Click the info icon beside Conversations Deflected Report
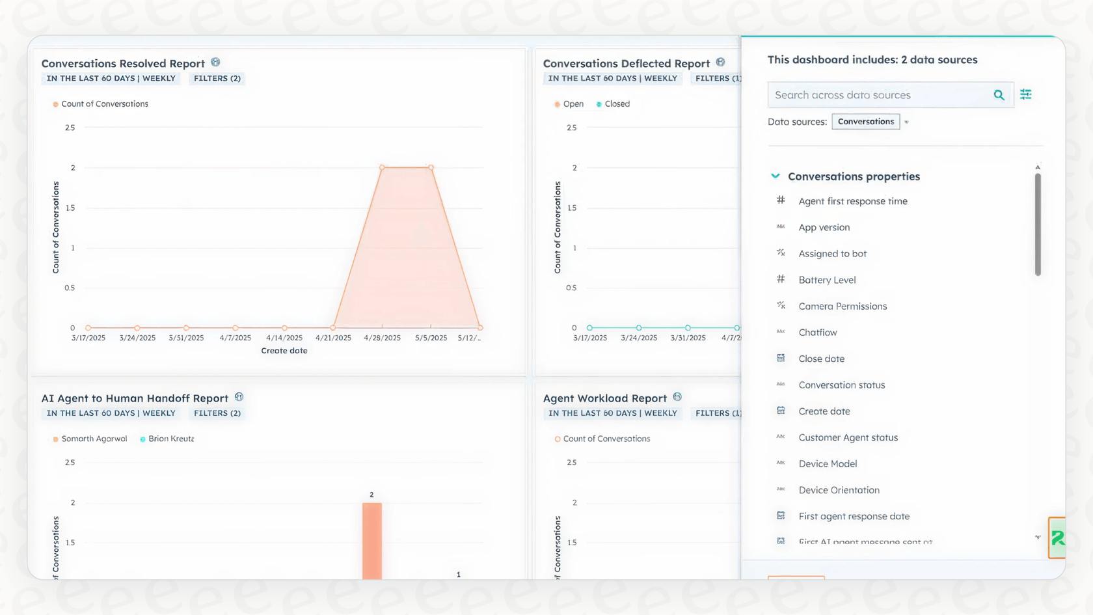Viewport: 1093px width, 615px height. (x=720, y=62)
